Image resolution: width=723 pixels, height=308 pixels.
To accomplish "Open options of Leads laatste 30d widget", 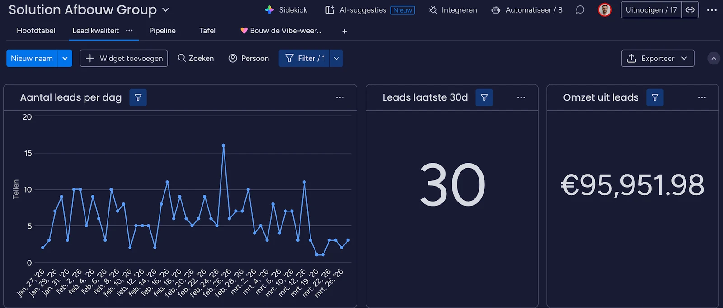I will coord(521,97).
